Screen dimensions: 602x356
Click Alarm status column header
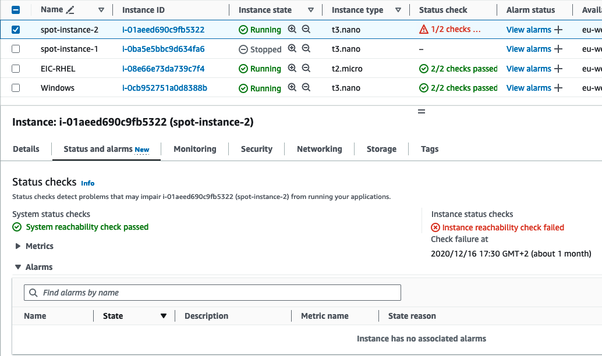point(530,10)
